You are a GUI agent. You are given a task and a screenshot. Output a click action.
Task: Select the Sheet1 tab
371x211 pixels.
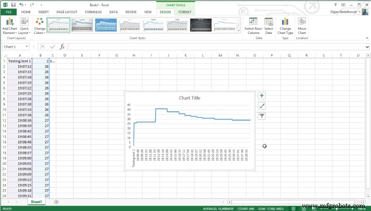(x=36, y=202)
